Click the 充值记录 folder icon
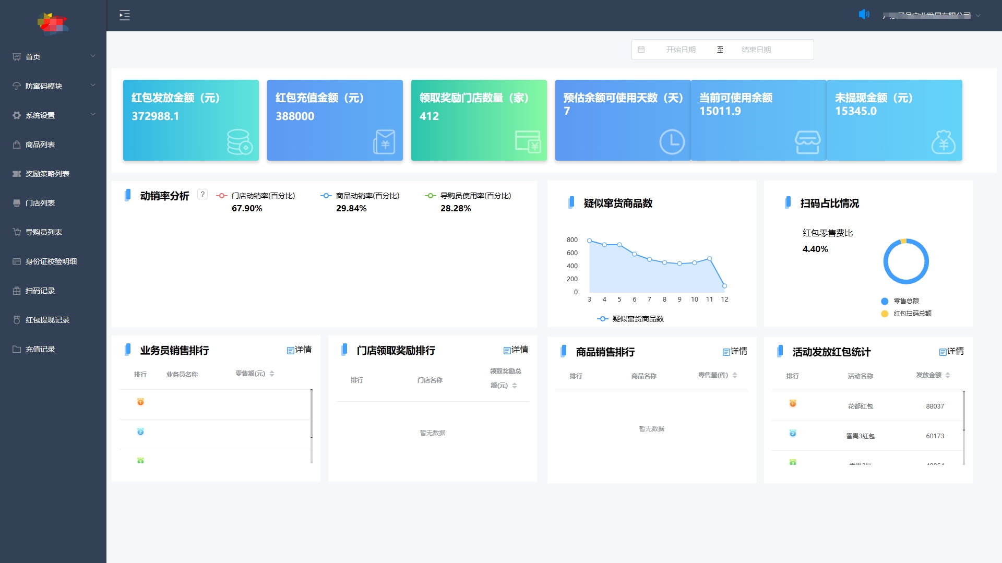Image resolution: width=1002 pixels, height=563 pixels. (17, 349)
